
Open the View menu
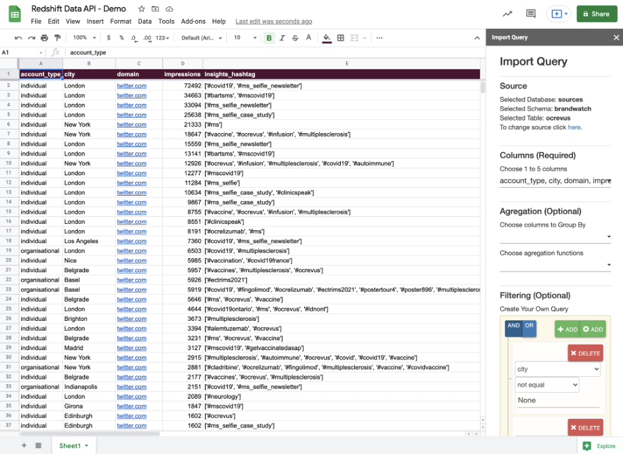(x=73, y=21)
